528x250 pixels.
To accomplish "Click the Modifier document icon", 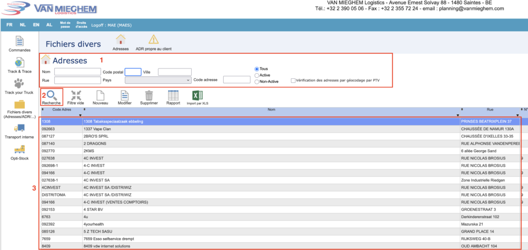I will point(124,96).
